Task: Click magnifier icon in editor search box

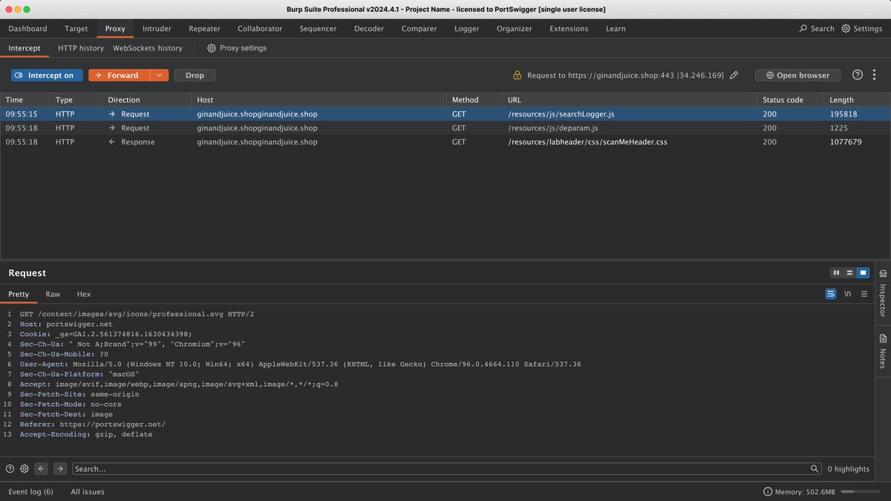Action: click(815, 469)
